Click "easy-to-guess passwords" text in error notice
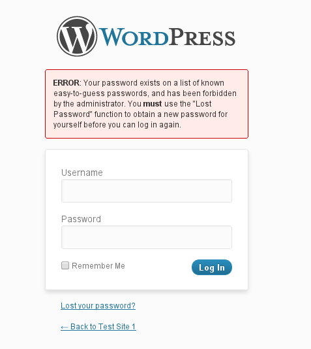The image size is (311, 349). pyautogui.click(x=100, y=93)
